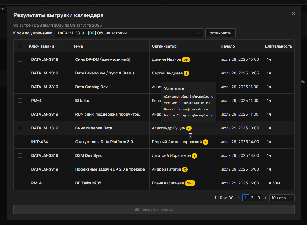Select page 1 in pagination
This screenshot has width=307, height=225.
[x=246, y=198]
